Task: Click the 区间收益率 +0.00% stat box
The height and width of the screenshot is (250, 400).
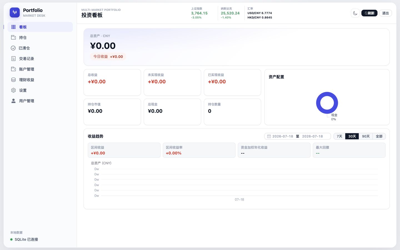Action: [x=199, y=150]
